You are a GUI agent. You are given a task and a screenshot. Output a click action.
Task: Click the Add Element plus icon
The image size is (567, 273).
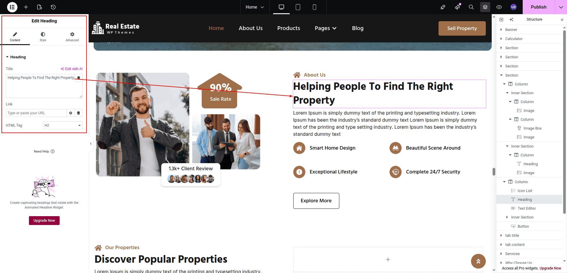pos(26,7)
